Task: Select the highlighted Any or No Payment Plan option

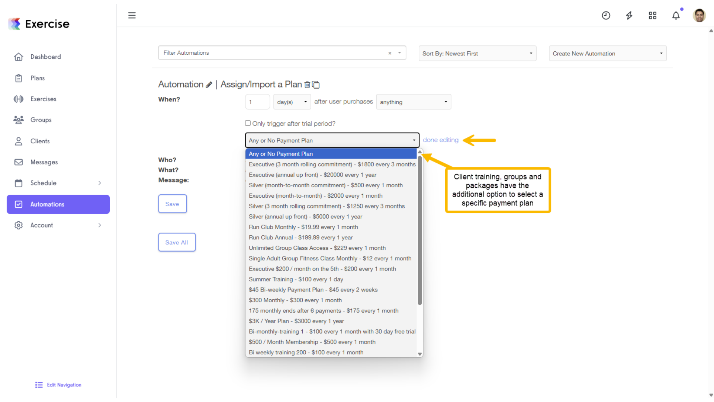Action: (331, 154)
